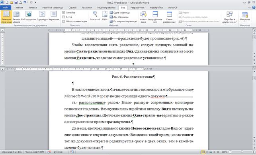Open the Масштаб zoom dialog
This screenshot has width=256, height=155.
95,16
